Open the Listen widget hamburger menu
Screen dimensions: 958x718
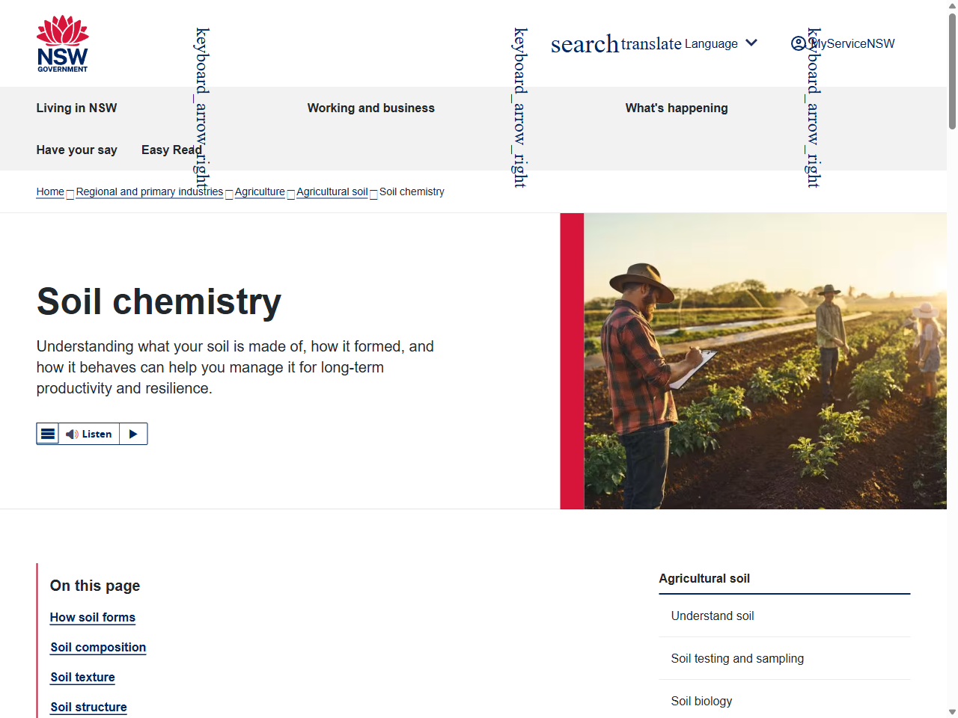(48, 434)
